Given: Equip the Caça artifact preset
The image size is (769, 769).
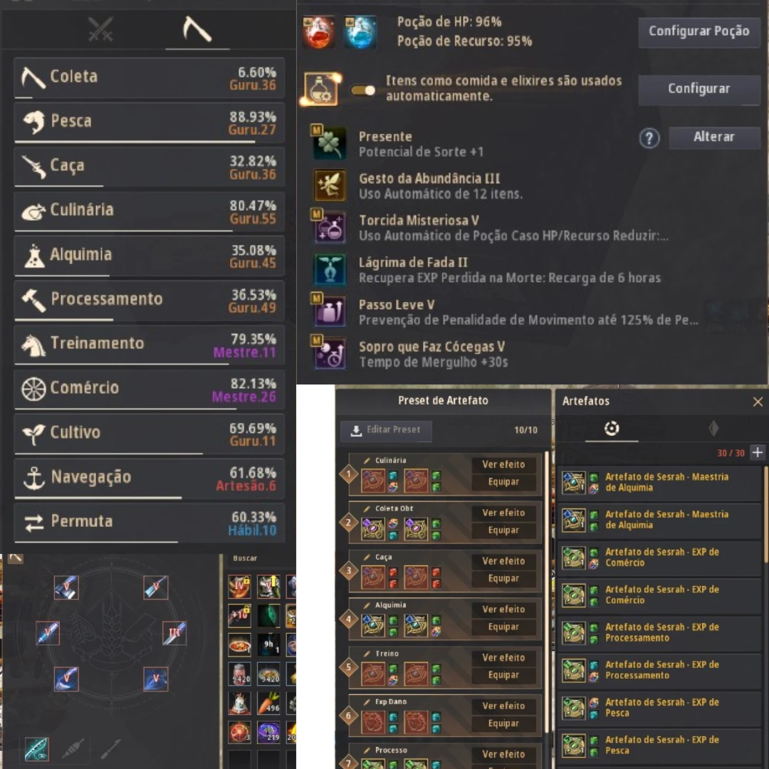Looking at the screenshot, I should 503,579.
